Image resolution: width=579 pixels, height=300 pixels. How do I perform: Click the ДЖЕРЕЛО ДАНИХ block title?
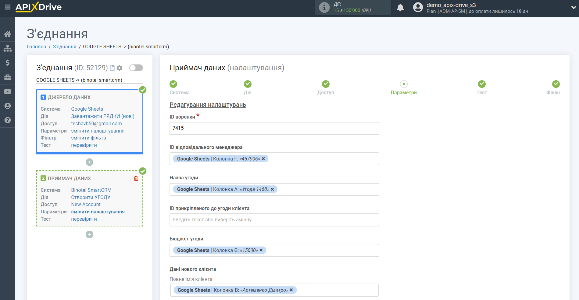(69, 97)
